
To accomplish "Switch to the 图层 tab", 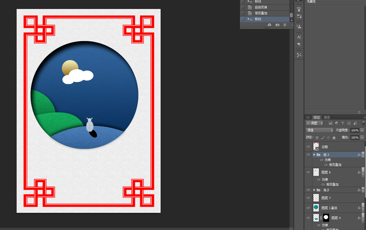I will pos(317,118).
